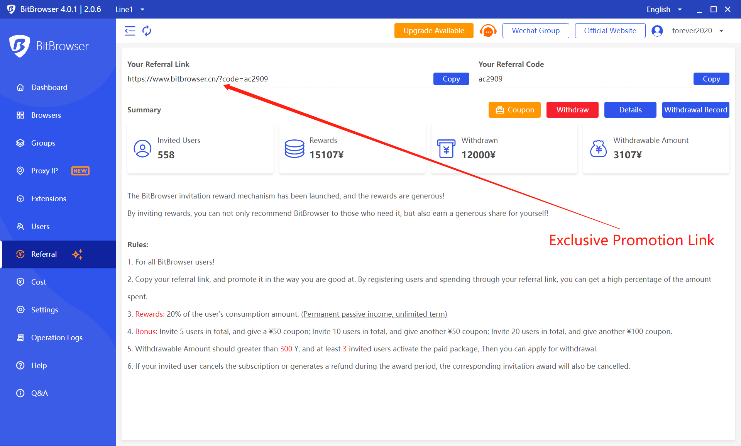Viewport: 741px width, 446px height.
Task: Expand the forever2020 account menu
Action: [698, 31]
